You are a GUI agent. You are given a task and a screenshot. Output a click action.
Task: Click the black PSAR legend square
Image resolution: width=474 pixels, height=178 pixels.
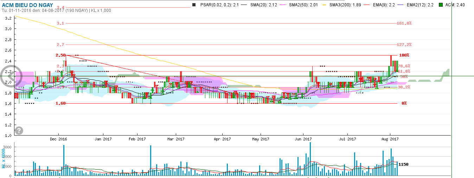pyautogui.click(x=193, y=5)
